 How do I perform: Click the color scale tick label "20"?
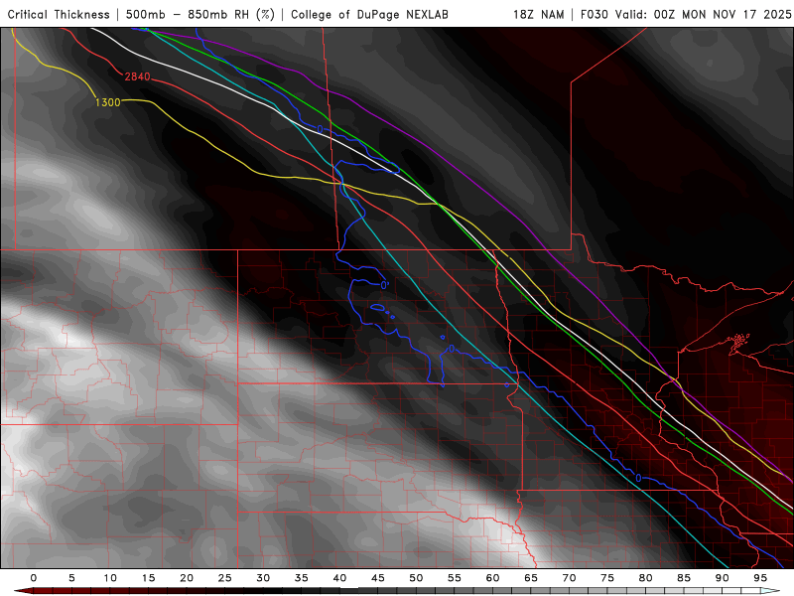pyautogui.click(x=187, y=578)
